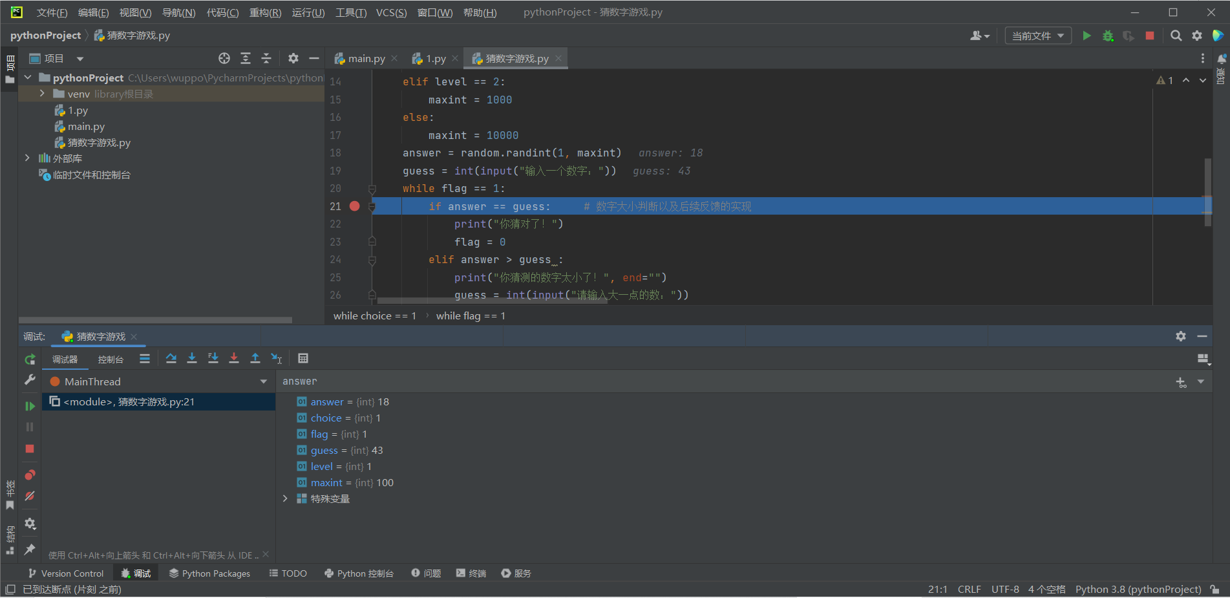Open MainThread thread dropdown
The width and height of the screenshot is (1230, 598).
click(x=263, y=381)
